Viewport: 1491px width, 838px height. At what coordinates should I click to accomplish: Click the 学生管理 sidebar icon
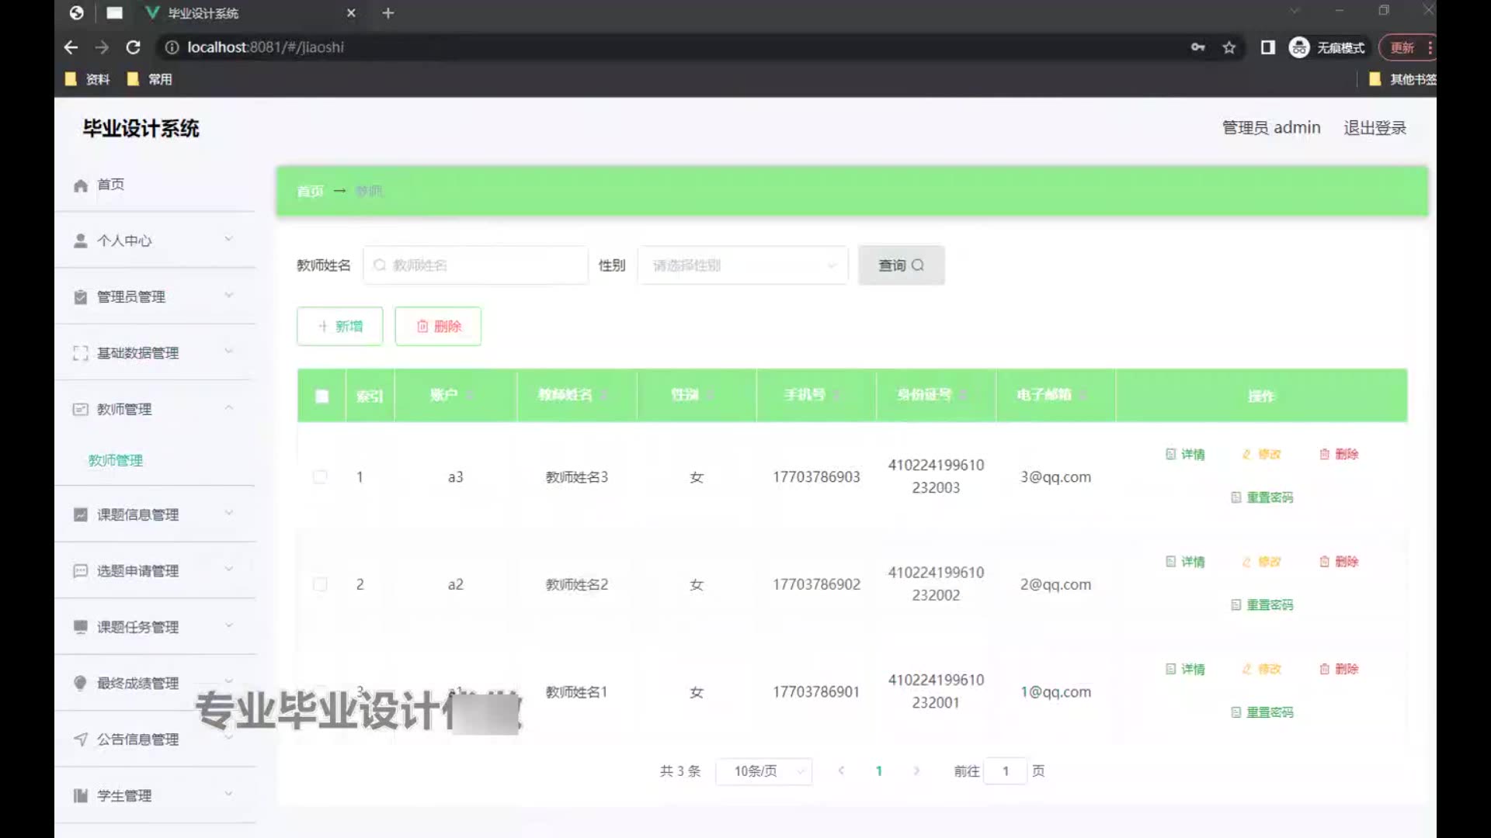(x=80, y=795)
